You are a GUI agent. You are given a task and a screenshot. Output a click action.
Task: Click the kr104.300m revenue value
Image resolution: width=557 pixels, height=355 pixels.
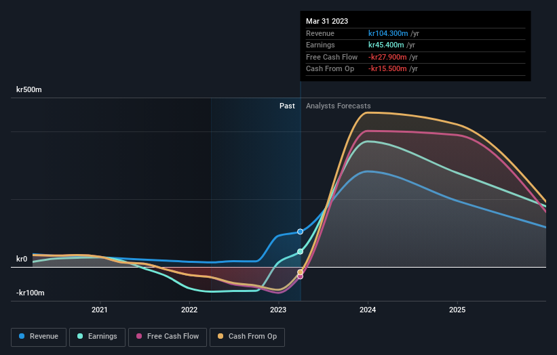[x=388, y=33]
